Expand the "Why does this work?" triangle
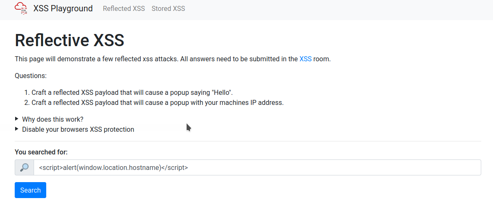Image resolution: width=493 pixels, height=201 pixels. pos(17,119)
